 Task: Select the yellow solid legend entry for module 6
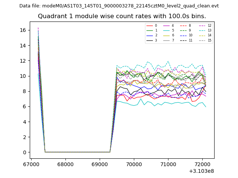(x=167, y=35)
